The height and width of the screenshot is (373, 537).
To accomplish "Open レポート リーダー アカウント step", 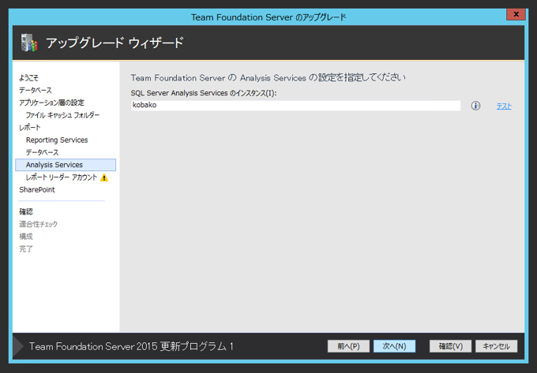I will pyautogui.click(x=61, y=177).
